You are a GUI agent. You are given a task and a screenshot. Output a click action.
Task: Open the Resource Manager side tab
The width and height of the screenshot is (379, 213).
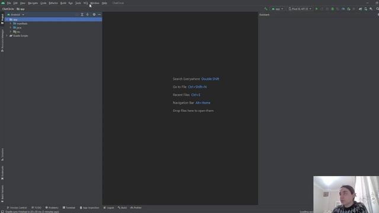2,41
